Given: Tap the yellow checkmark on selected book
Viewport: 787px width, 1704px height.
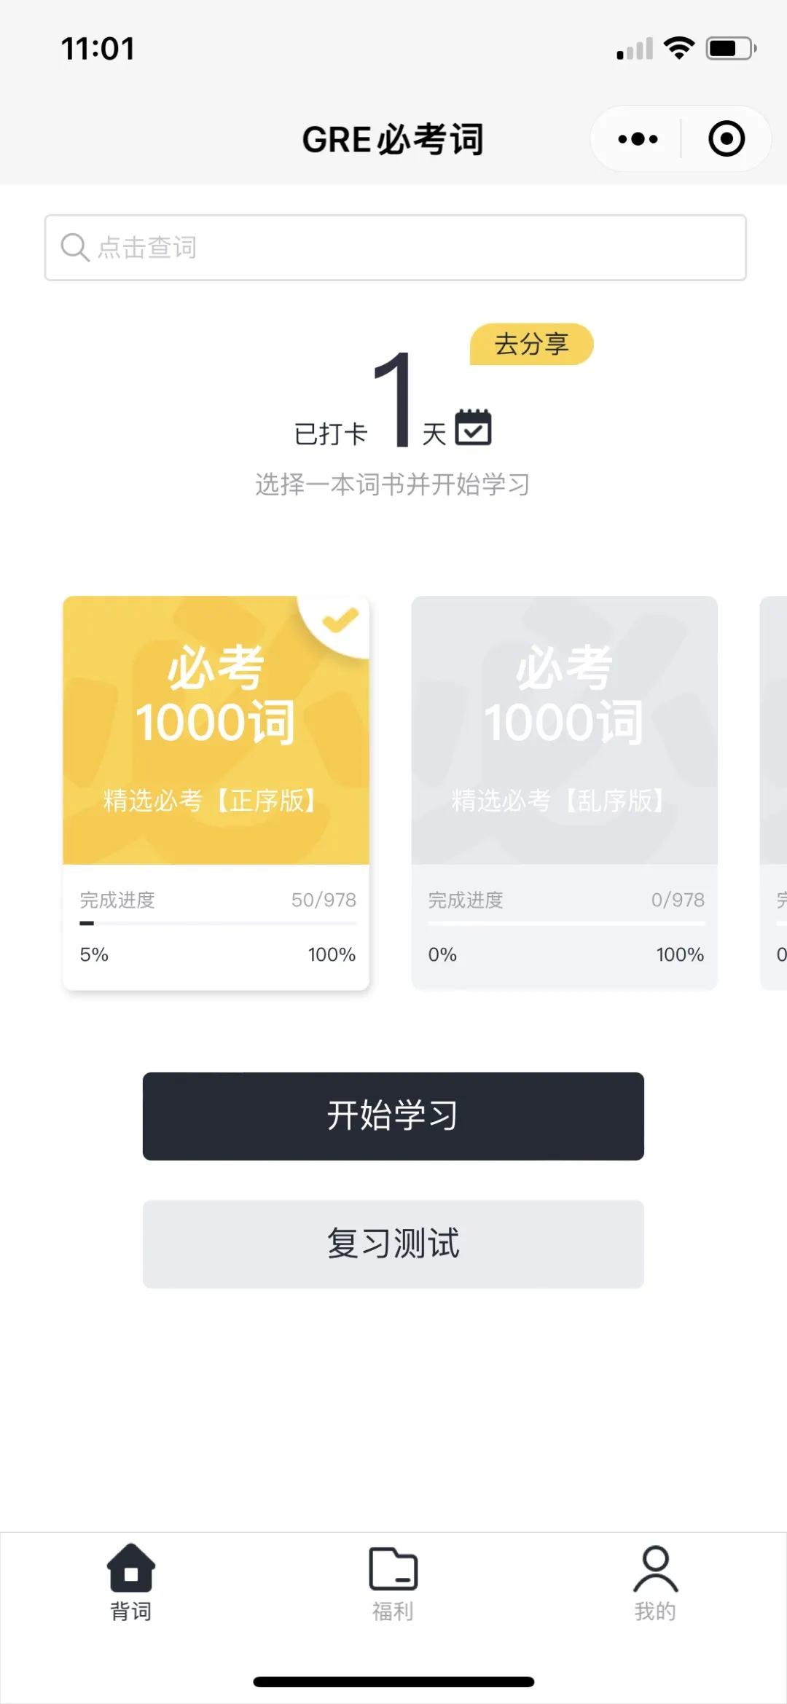Looking at the screenshot, I should point(340,620).
